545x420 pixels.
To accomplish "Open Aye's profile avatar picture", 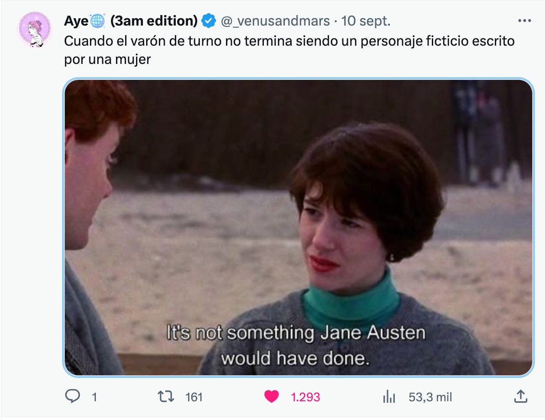I will tap(35, 29).
